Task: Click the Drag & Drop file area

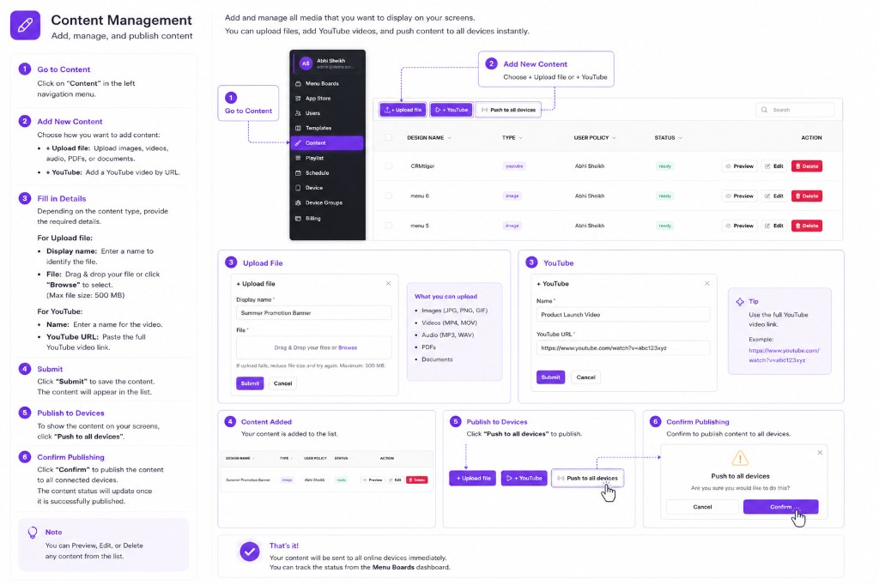Action: tap(314, 347)
